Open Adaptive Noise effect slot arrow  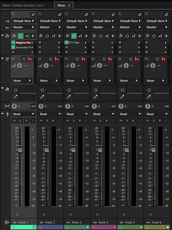click(32, 42)
